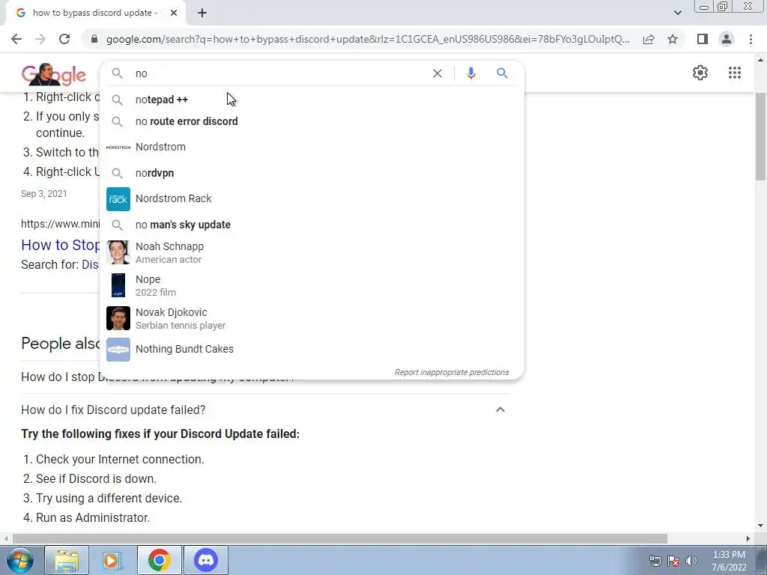The height and width of the screenshot is (575, 767).
Task: Choose the Nordstrom Rack suggestion
Action: coord(312,198)
